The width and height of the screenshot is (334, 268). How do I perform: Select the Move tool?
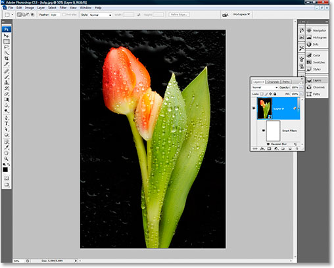[7, 35]
